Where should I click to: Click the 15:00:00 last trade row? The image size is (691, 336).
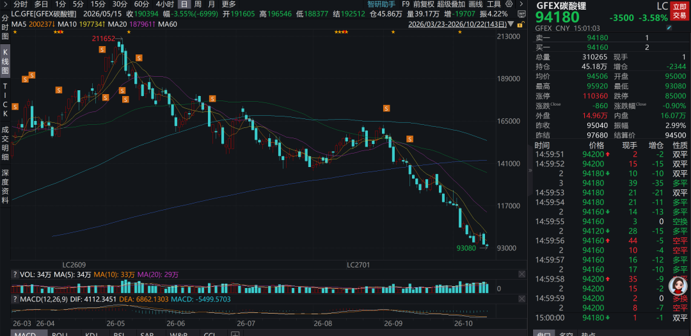(612, 317)
